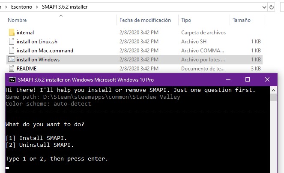Image resolution: width=284 pixels, height=173 pixels.
Task: Maximize the SMAPI installer console window
Action: pyautogui.click(x=247, y=80)
